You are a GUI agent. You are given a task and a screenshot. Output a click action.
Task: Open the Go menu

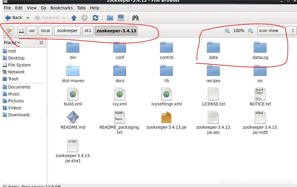pyautogui.click(x=44, y=8)
